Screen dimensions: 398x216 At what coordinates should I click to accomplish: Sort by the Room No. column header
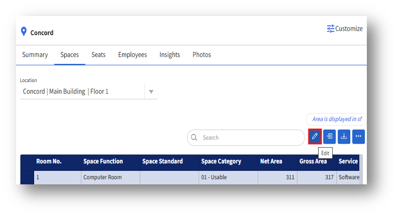pyautogui.click(x=49, y=162)
